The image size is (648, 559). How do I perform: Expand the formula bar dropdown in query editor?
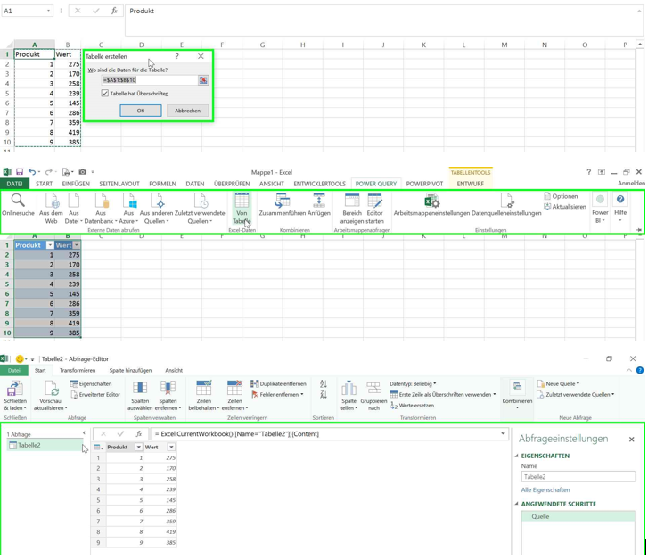(x=503, y=433)
